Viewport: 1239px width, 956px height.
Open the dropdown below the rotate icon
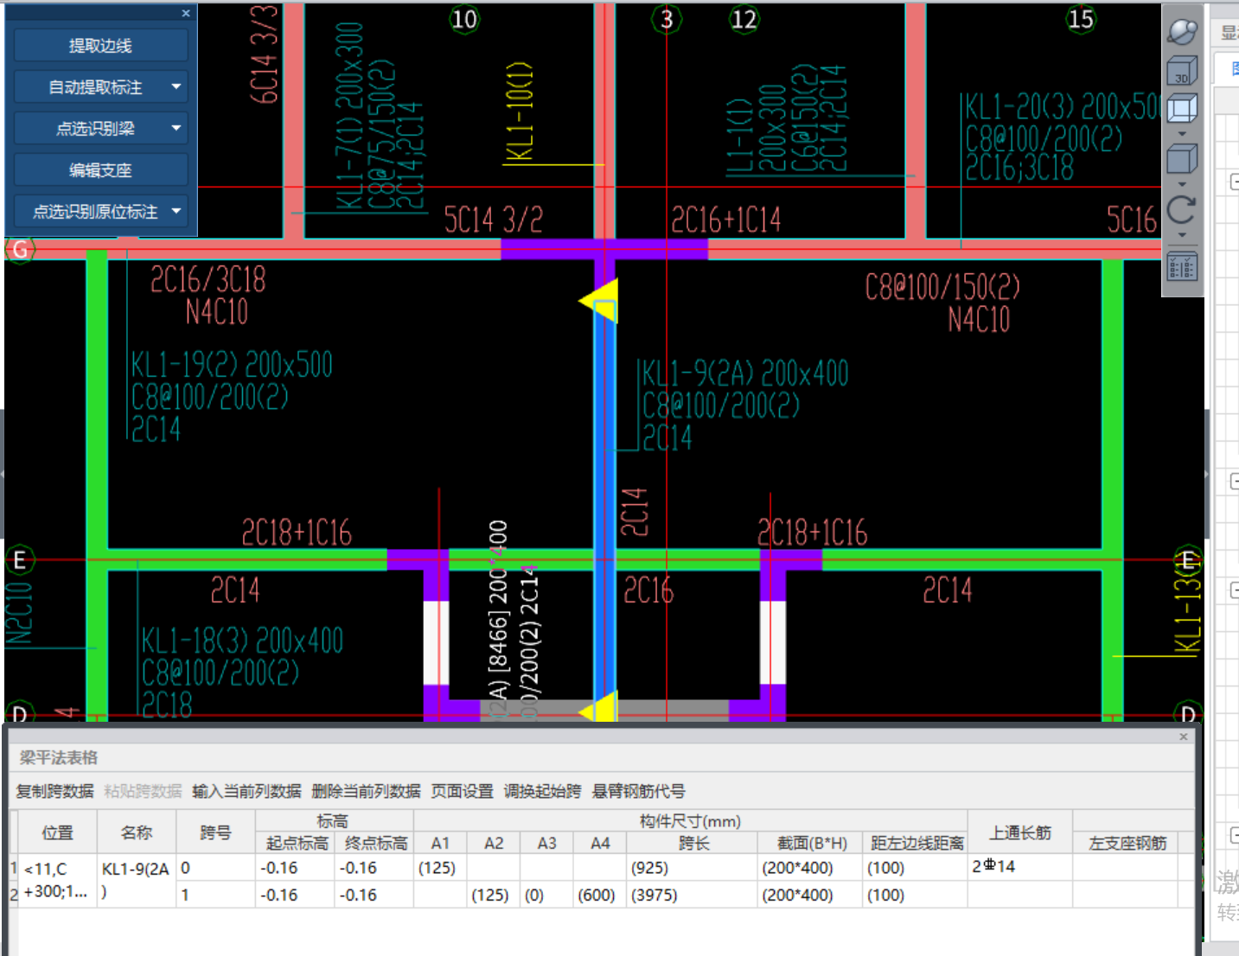point(1182,235)
